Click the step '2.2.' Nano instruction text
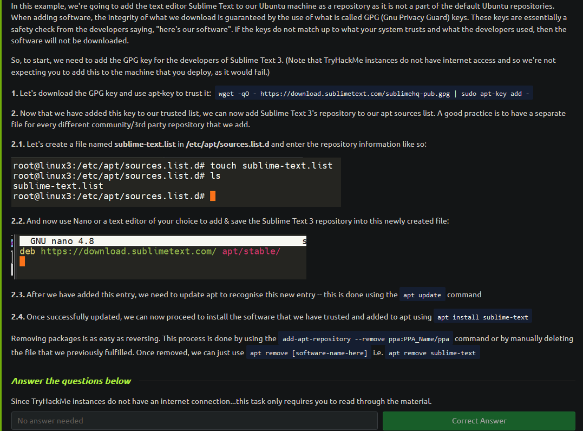The width and height of the screenshot is (583, 431). point(230,221)
